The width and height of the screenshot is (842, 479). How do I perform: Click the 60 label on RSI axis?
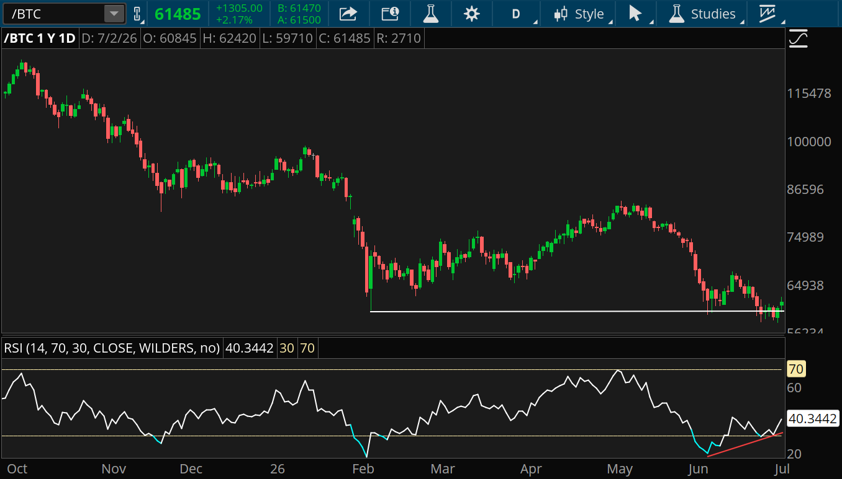click(x=794, y=388)
